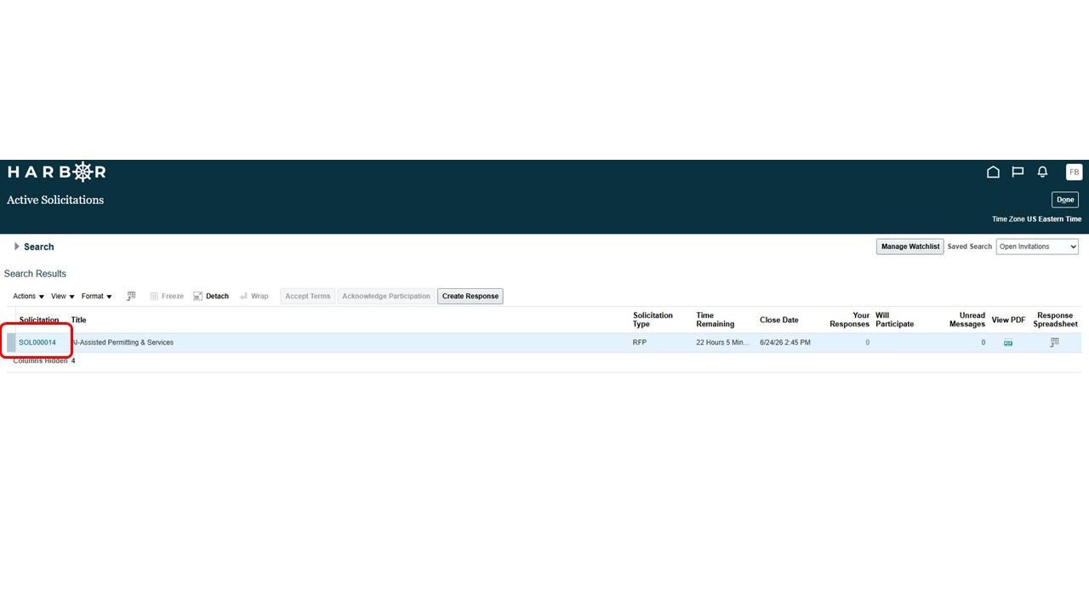Click Unread Messages column header
1089x612 pixels.
tap(967, 320)
